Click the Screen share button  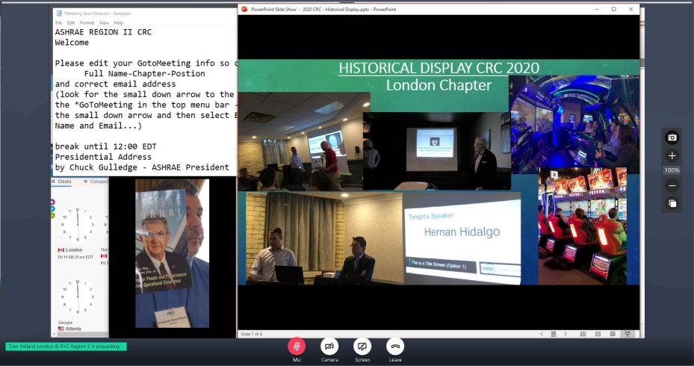click(x=362, y=347)
